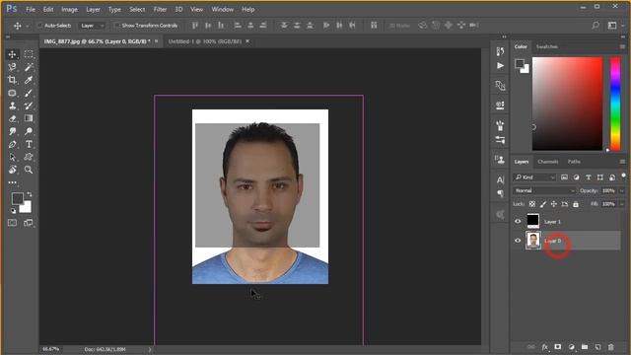
Task: Open the Normal blend mode dropdown
Action: (544, 190)
